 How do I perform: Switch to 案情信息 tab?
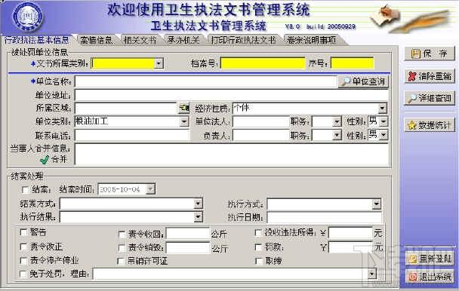tap(97, 40)
